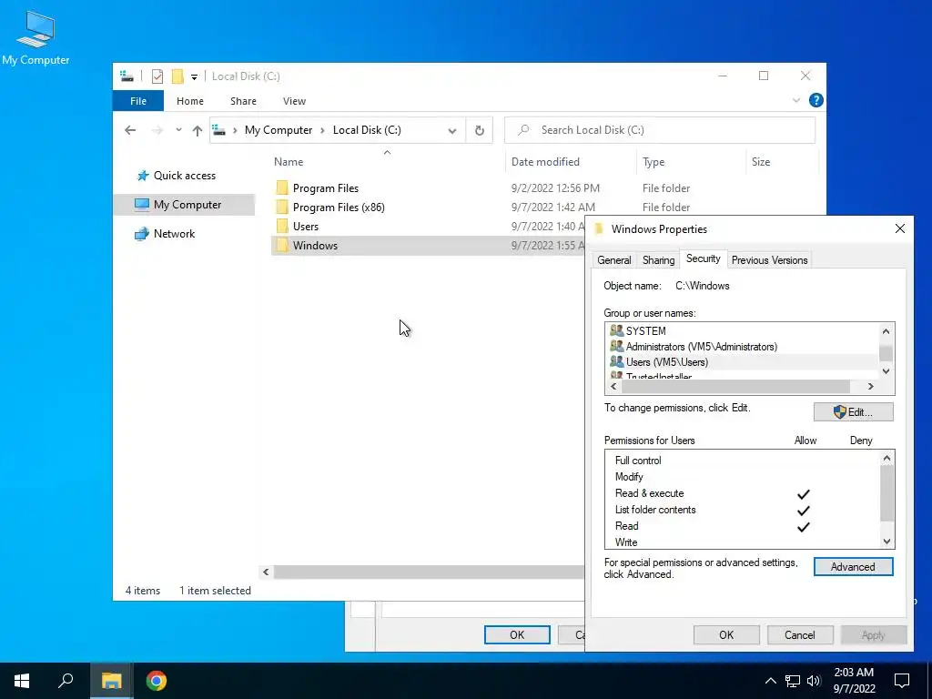Viewport: 932px width, 699px height.
Task: Sort by the Name column header
Action: [x=389, y=162]
